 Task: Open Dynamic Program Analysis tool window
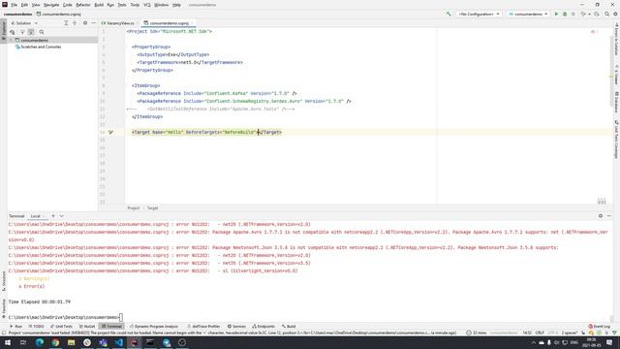tap(154, 327)
